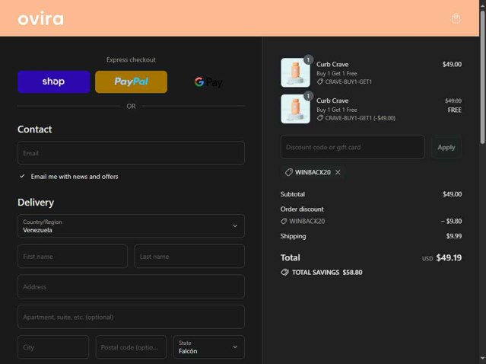Screen dimensions: 486x364
Task: Focus the City field
Action: click(53, 347)
